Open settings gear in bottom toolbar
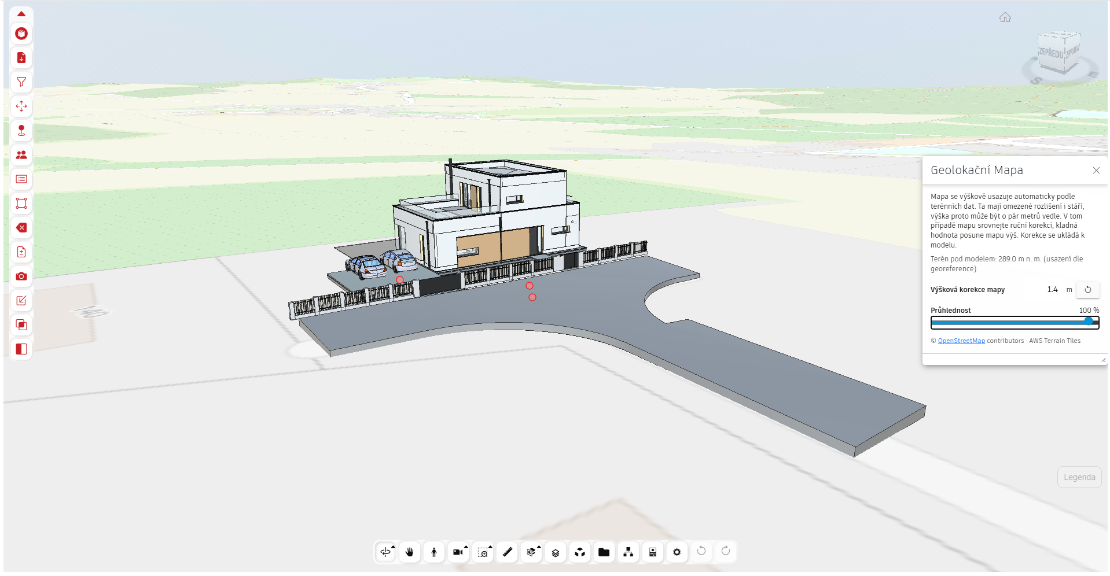1110x576 pixels. 677,552
